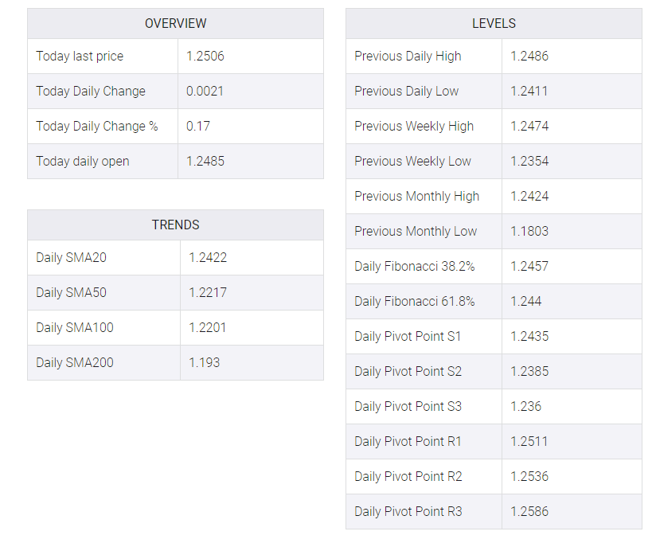Click the Today Daily Change row label

91,92
